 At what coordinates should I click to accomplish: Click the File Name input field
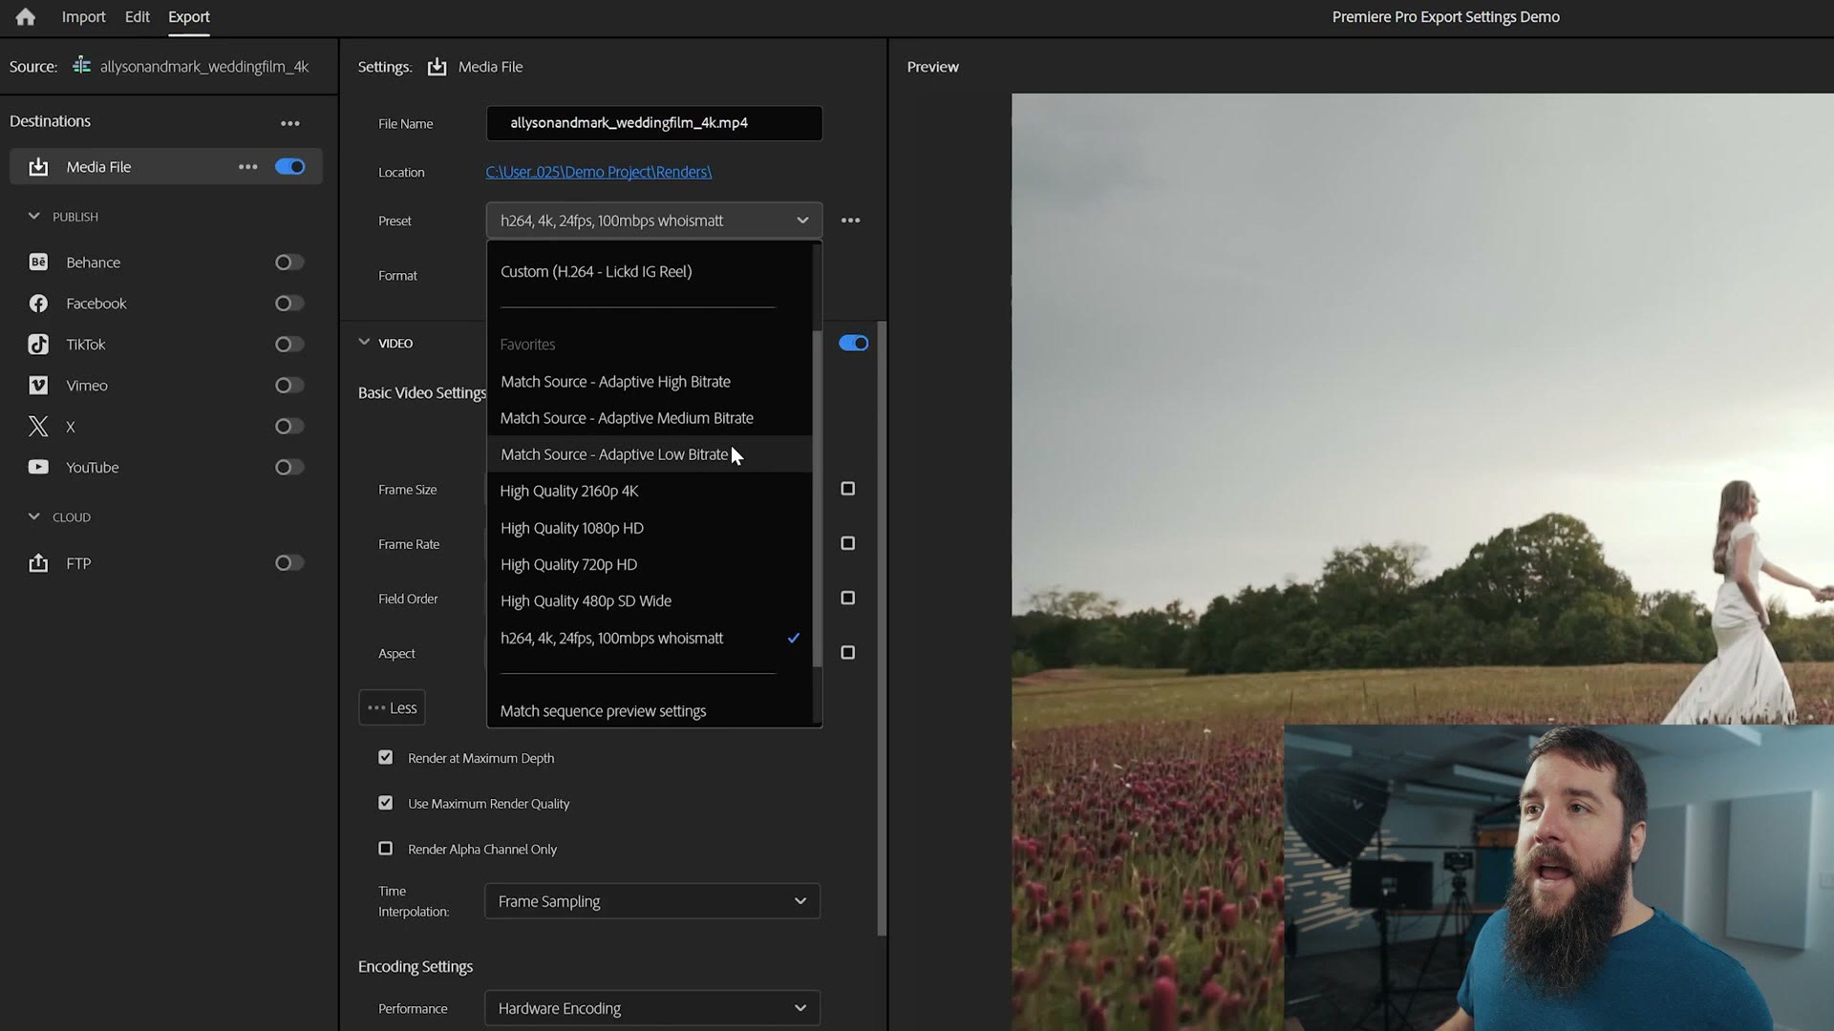coord(654,123)
